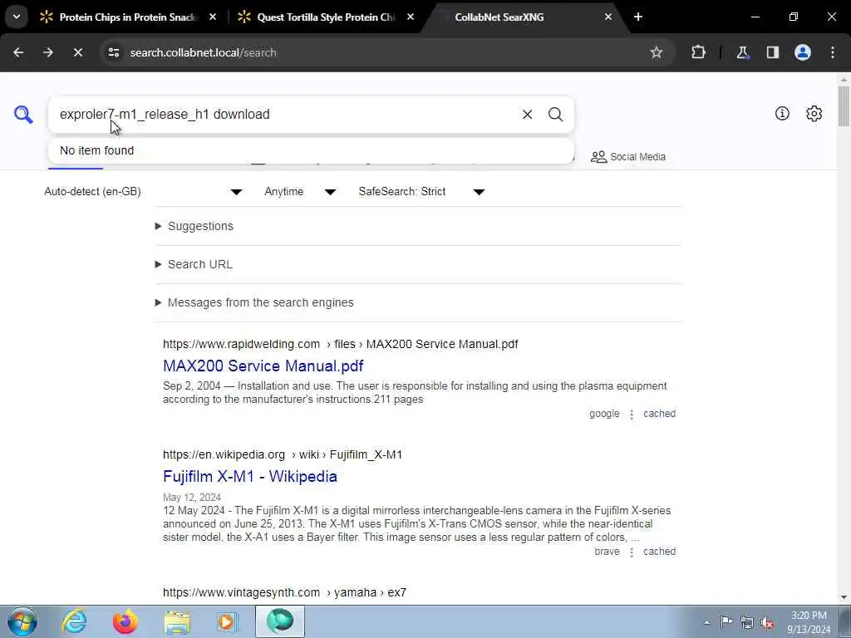This screenshot has width=851, height=638.
Task: Open cached link of MAX200 result
Action: pyautogui.click(x=659, y=414)
